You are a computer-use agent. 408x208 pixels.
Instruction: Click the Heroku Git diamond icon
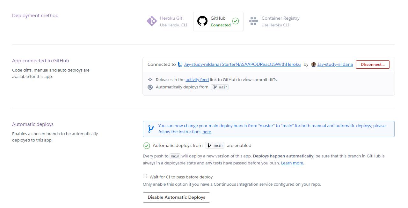151,21
